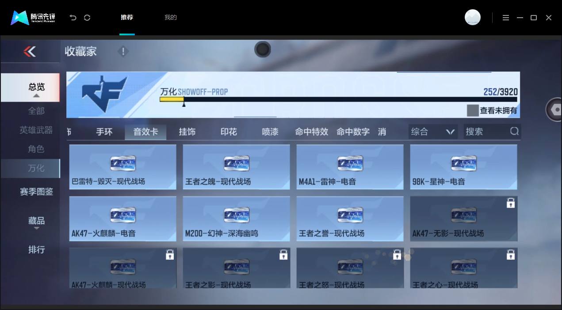Refresh with the circular reload icon

[x=87, y=18]
